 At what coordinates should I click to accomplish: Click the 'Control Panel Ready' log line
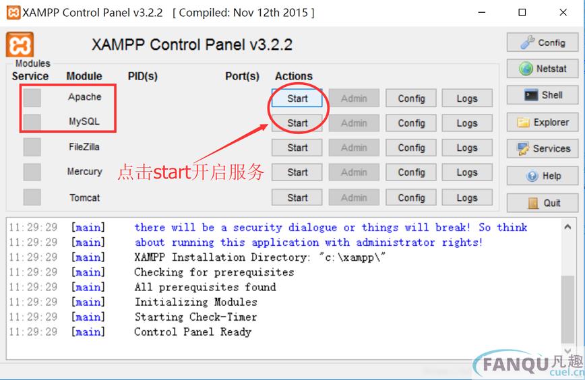pyautogui.click(x=193, y=332)
